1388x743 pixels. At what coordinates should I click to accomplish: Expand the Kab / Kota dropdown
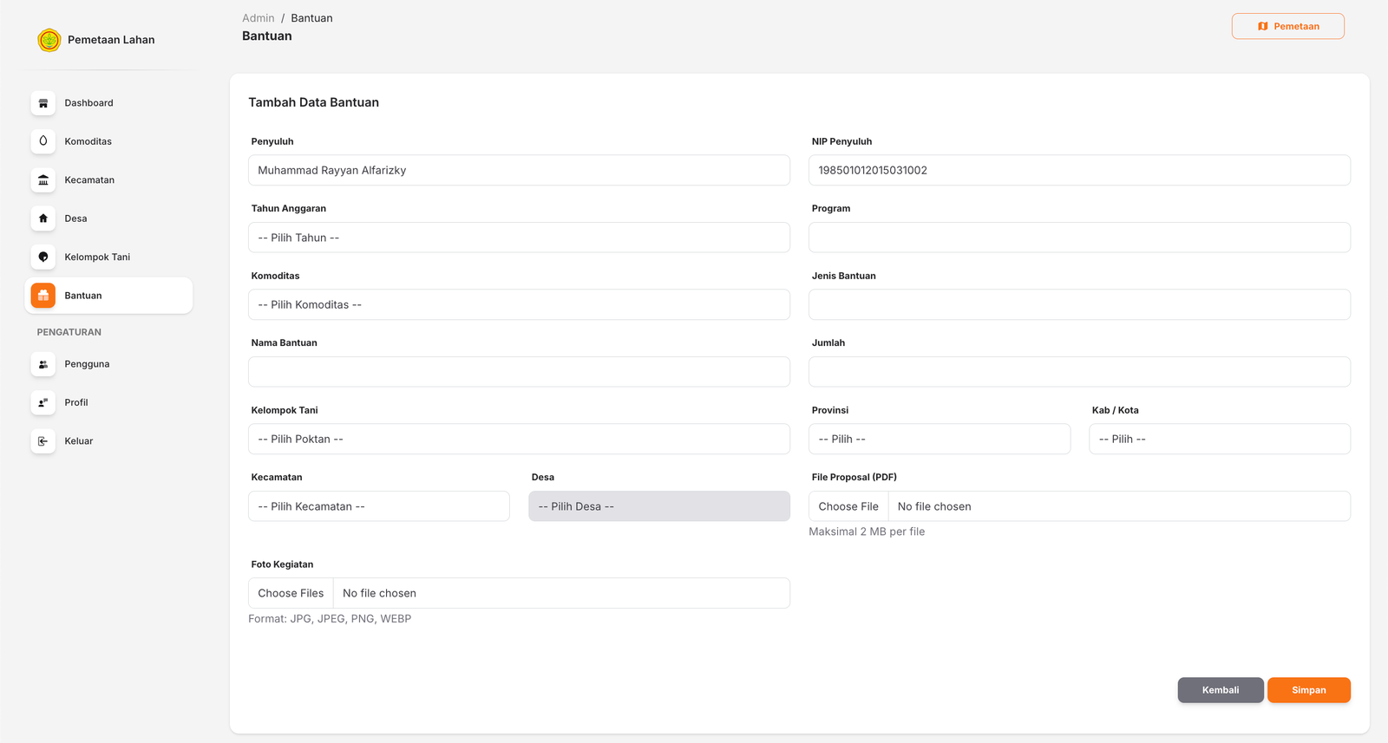1220,439
